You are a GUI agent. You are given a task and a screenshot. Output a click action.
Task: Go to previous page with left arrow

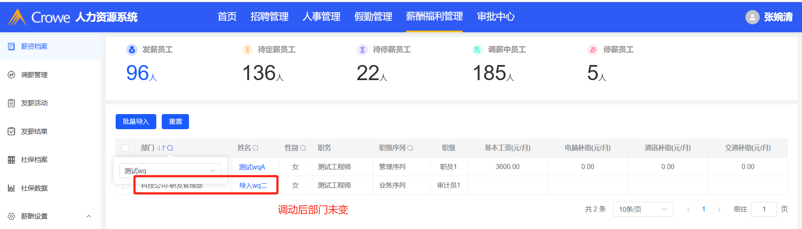click(x=688, y=209)
